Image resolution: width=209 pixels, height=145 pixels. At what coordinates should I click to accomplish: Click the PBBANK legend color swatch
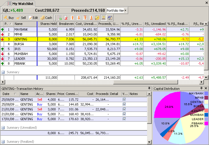[x=206, y=123]
